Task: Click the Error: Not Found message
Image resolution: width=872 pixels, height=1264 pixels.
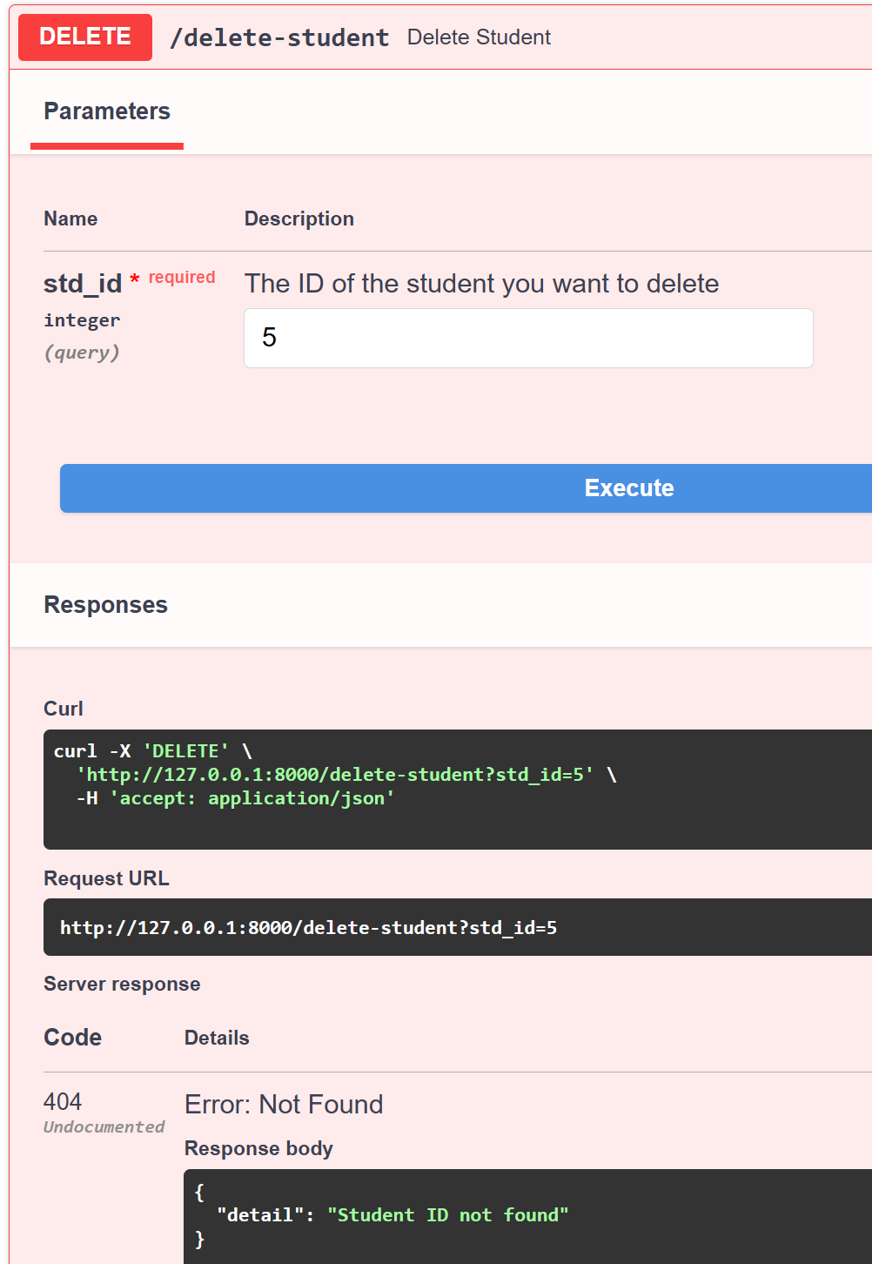Action: point(284,1105)
